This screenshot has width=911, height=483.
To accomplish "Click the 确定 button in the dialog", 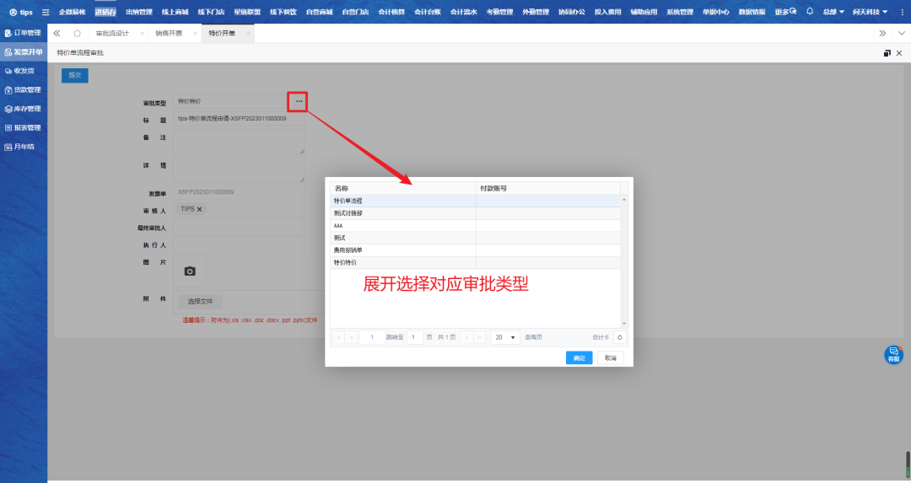I will coord(579,358).
